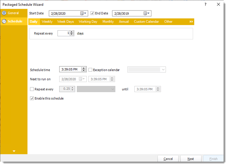Close the Packaged Schedule Wizard window
This screenshot has height=166, width=228.
point(218,4)
